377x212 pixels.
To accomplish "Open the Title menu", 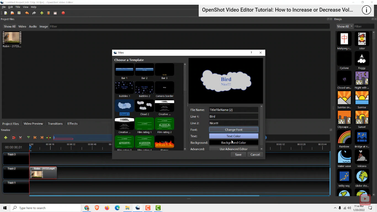I will pos(18,7).
